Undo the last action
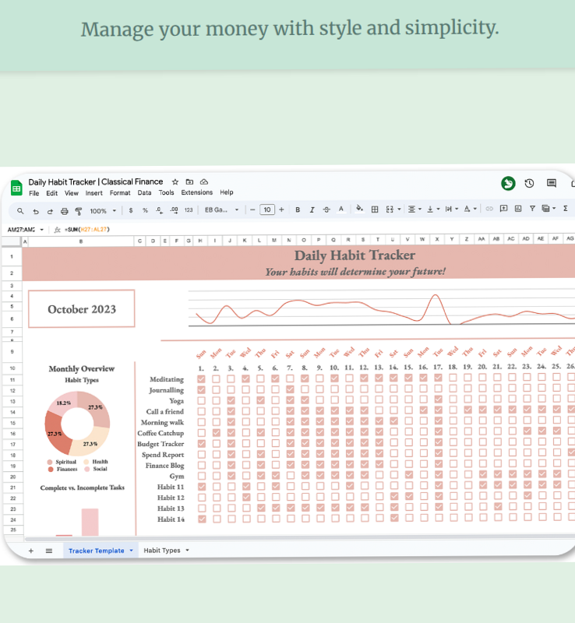Screen dimensions: 575x623 point(36,211)
